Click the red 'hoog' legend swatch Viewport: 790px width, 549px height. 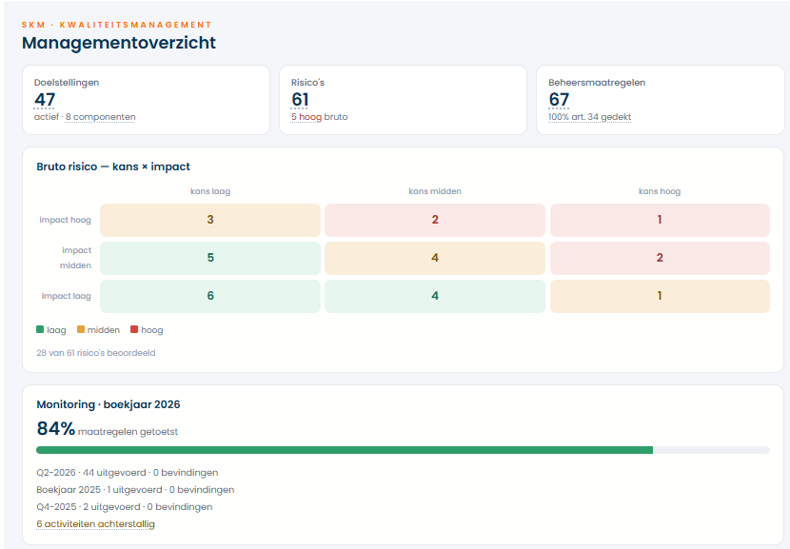click(x=134, y=329)
